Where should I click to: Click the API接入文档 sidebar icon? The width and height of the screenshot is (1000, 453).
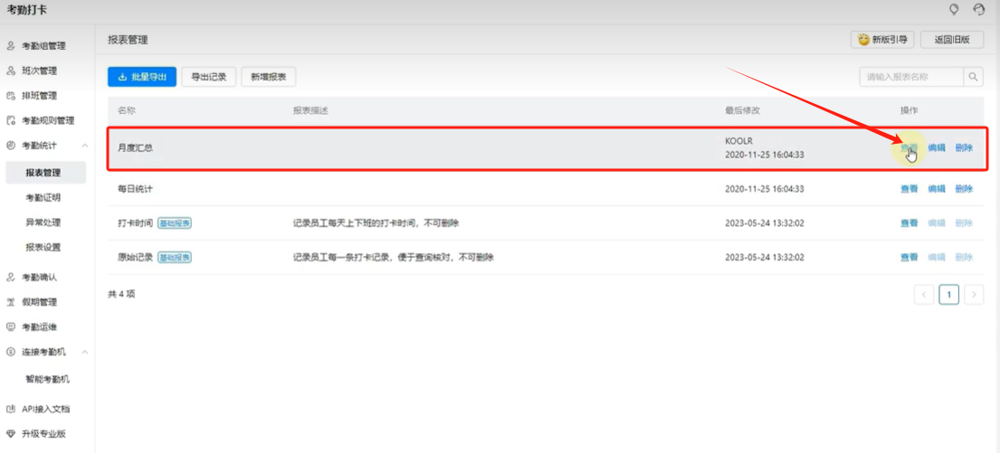(x=11, y=410)
